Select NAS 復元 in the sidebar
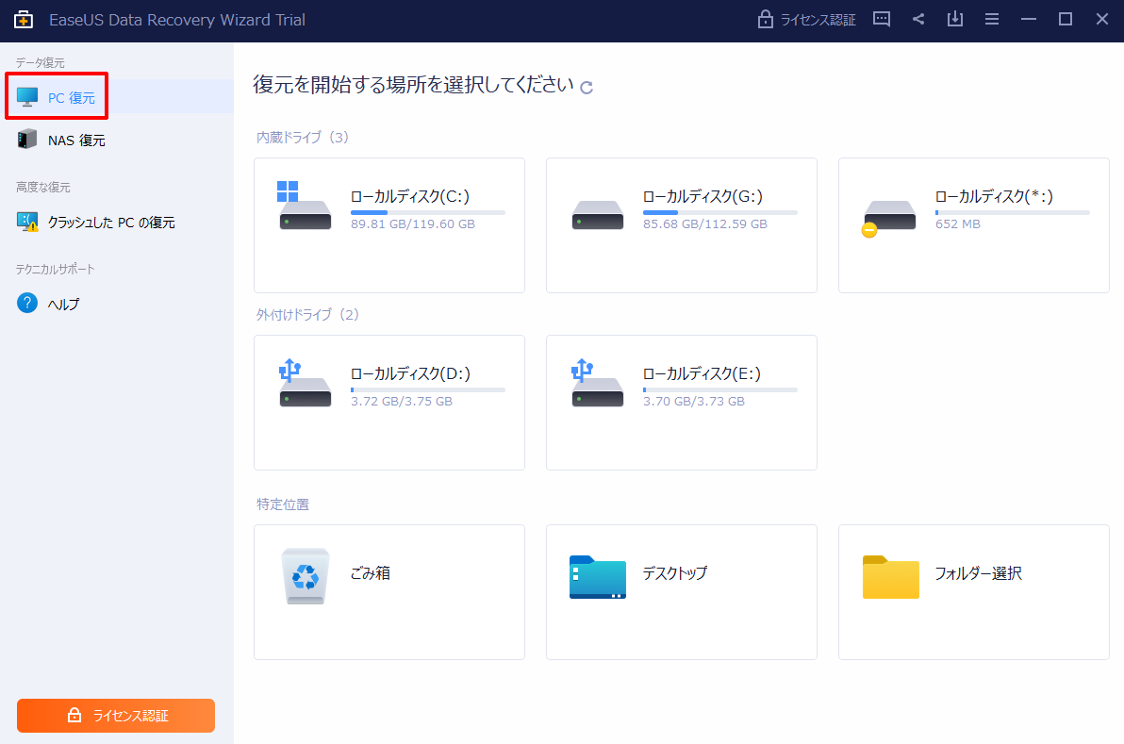The image size is (1124, 744). (75, 141)
